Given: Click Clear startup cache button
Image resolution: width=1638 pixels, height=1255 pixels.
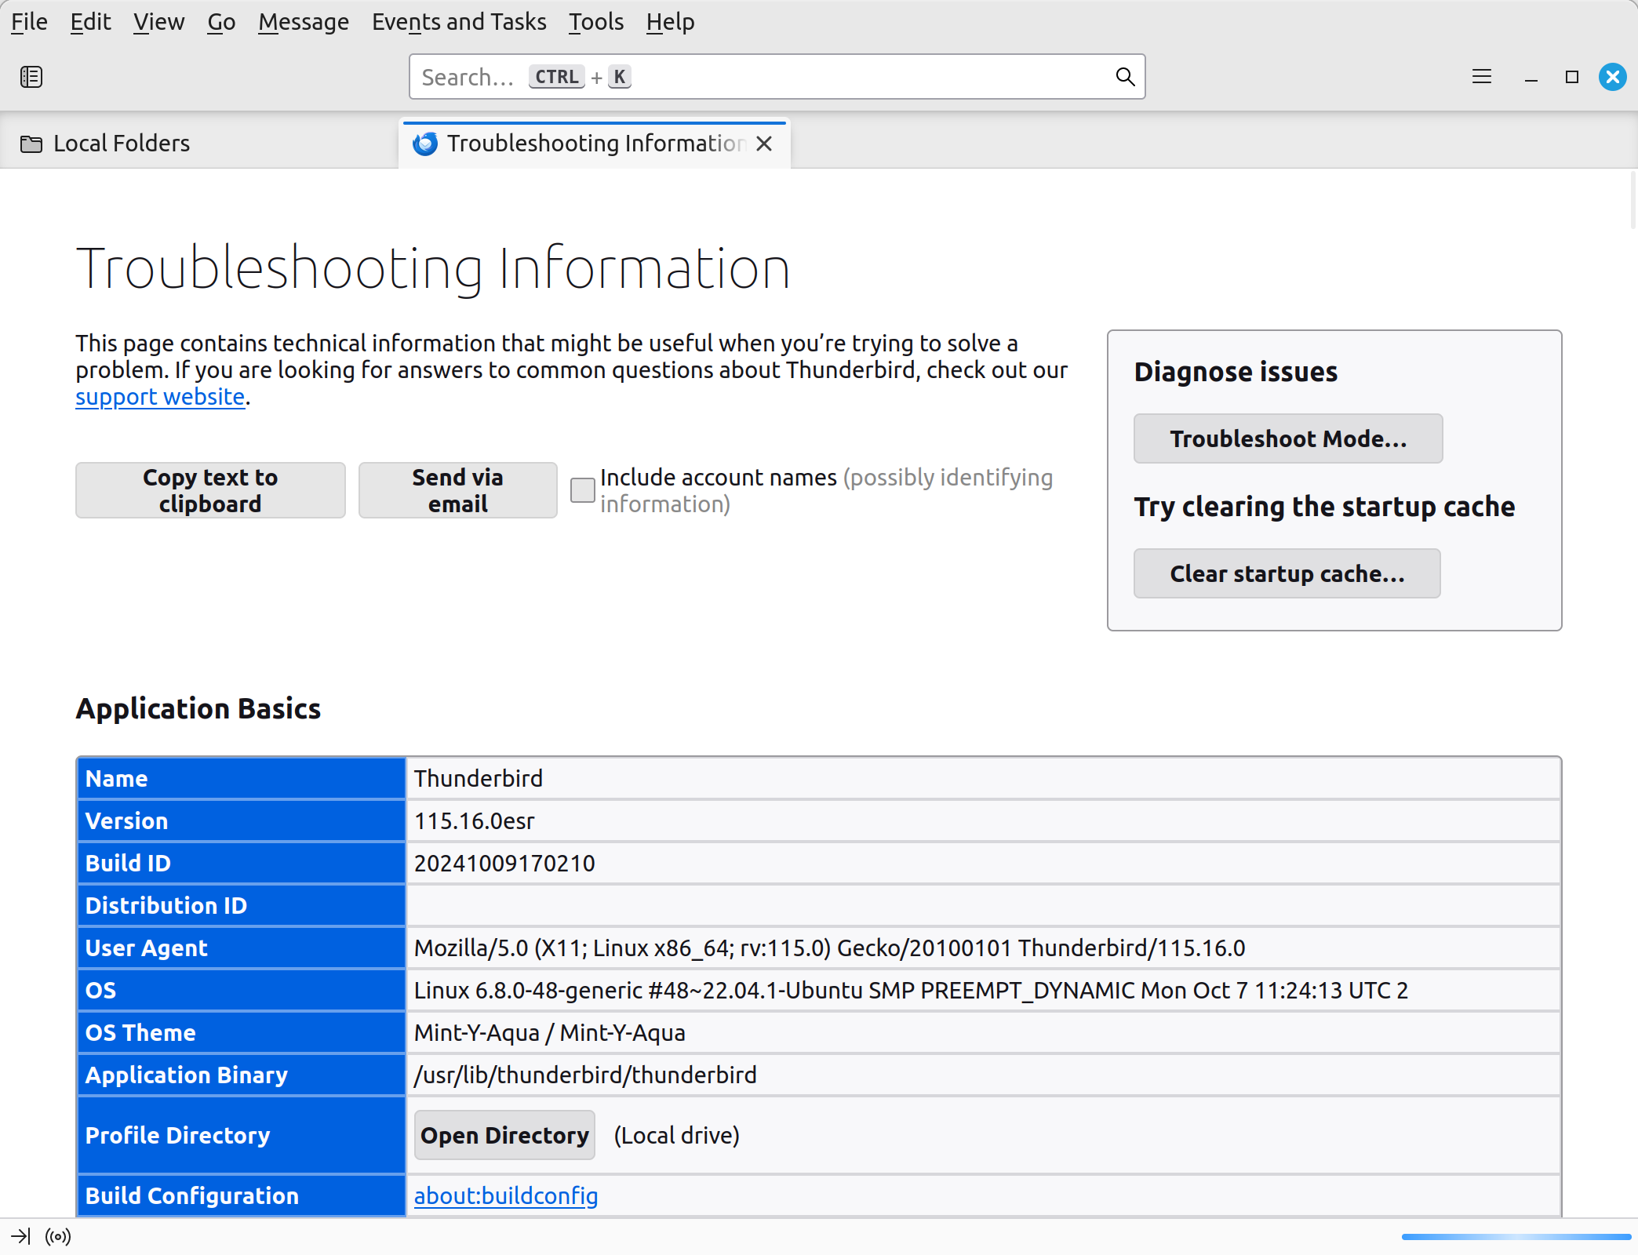Looking at the screenshot, I should (x=1287, y=573).
